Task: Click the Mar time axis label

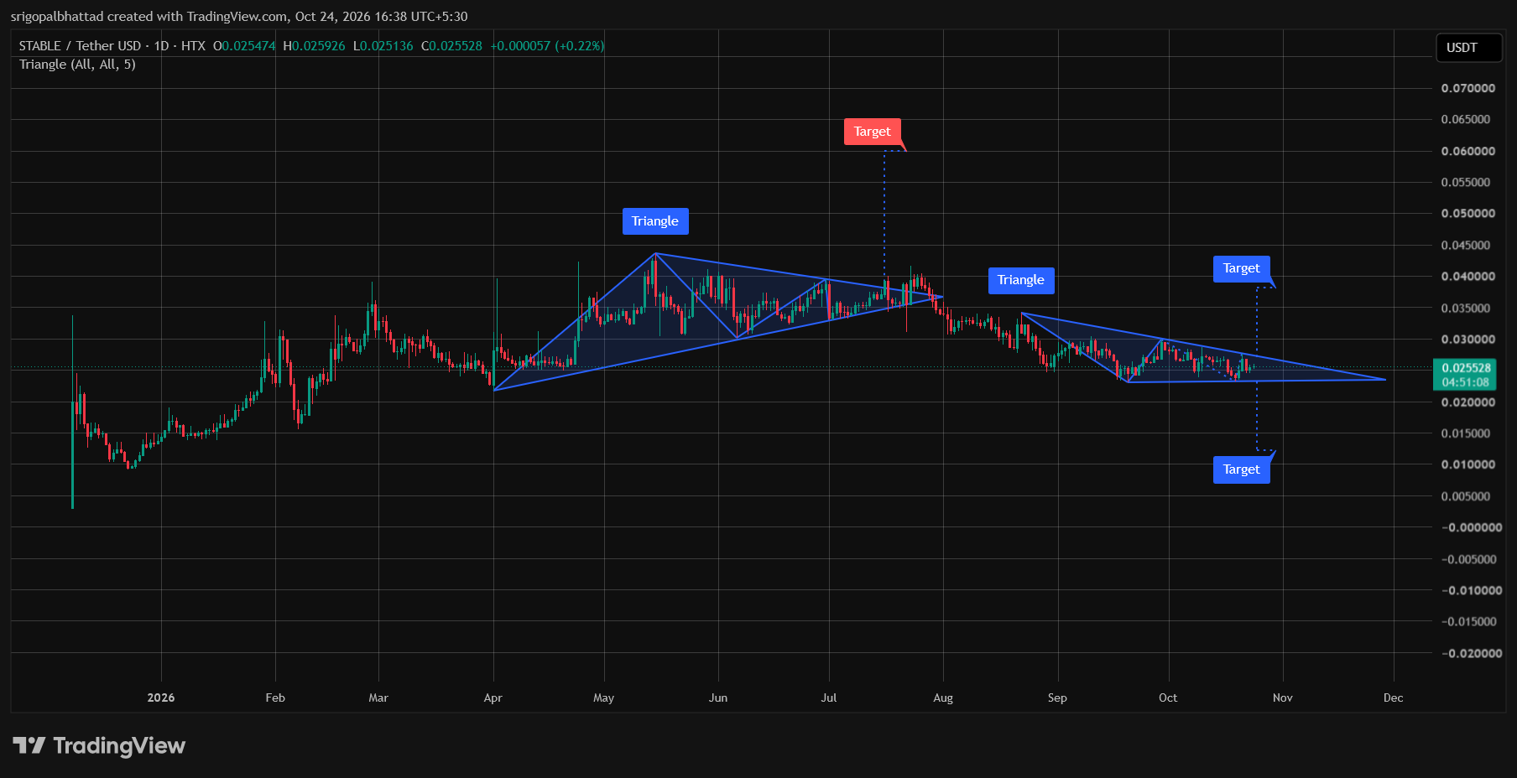Action: 378,698
